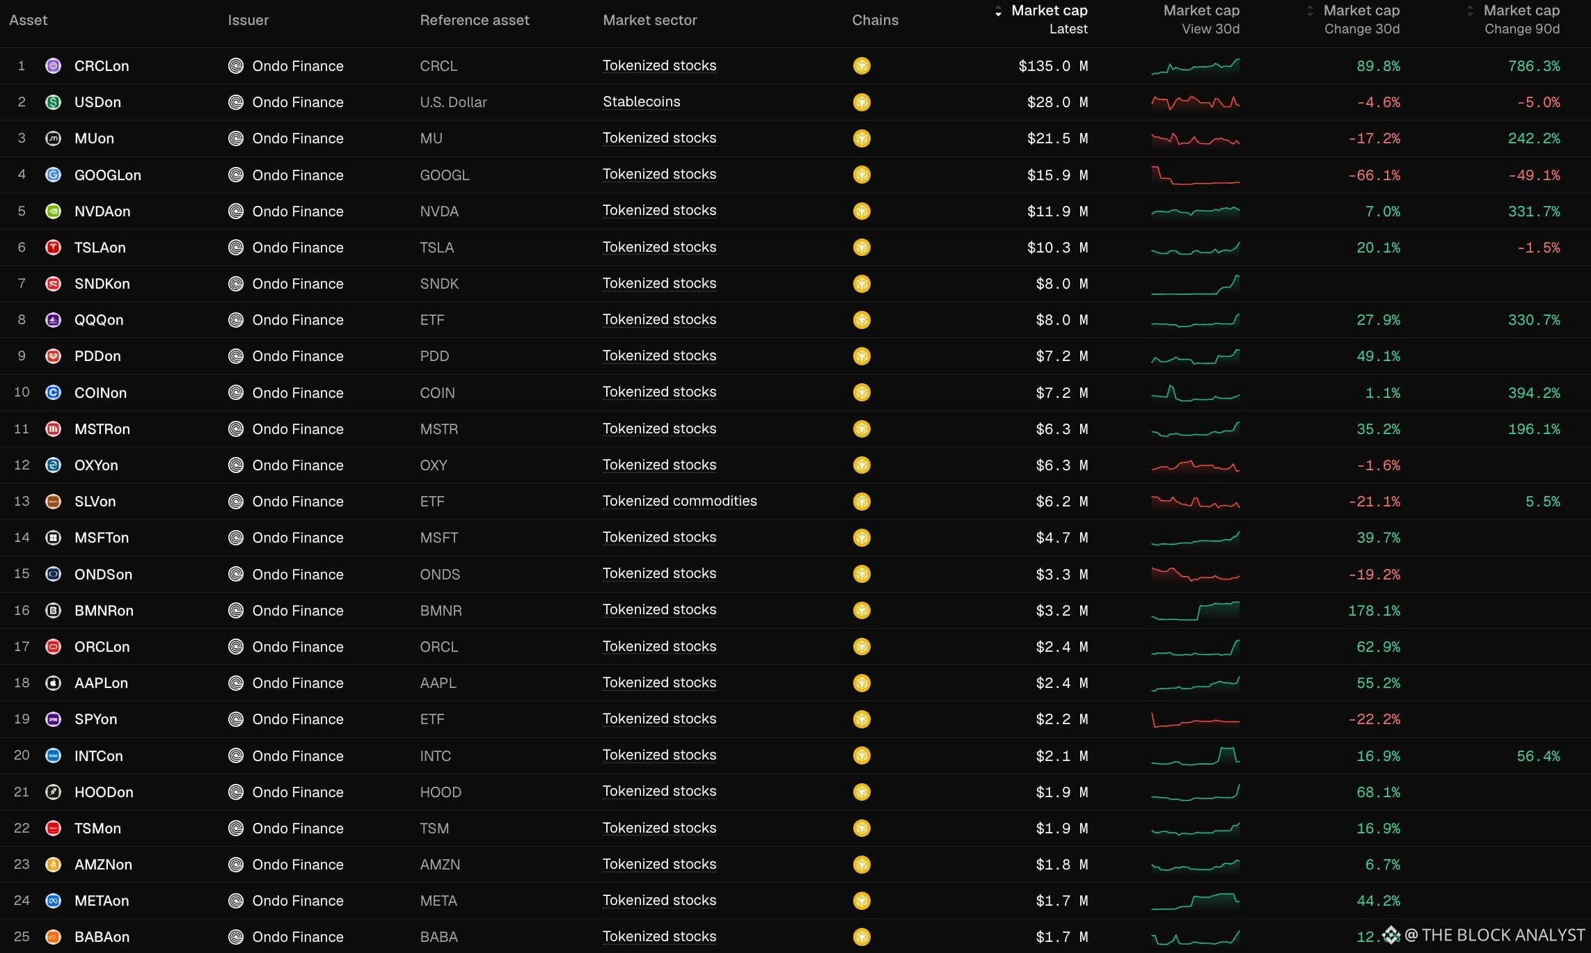View the GOOGLon 30d market cap sparkline
The width and height of the screenshot is (1591, 953).
click(1195, 175)
